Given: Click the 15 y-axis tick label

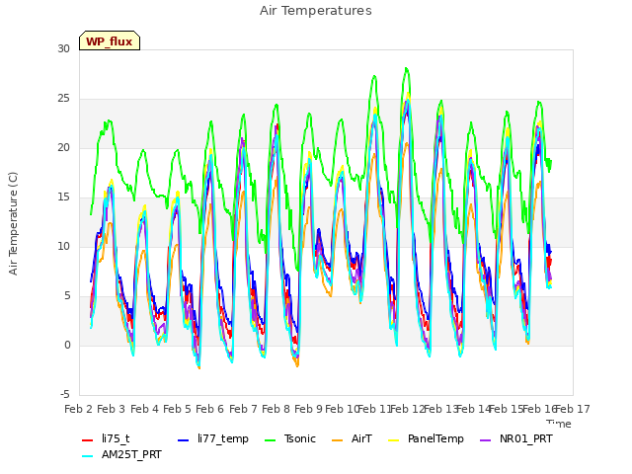Looking at the screenshot, I should click(x=63, y=197).
